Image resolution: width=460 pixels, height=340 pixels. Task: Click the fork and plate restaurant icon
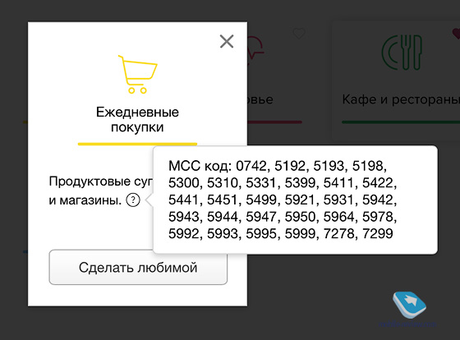coord(402,53)
